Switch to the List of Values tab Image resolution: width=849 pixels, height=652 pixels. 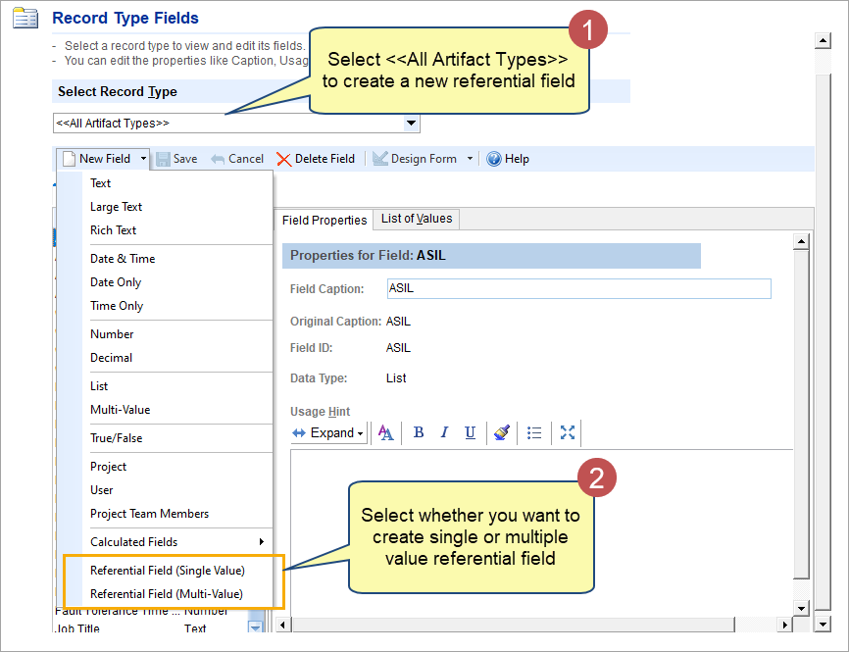tap(417, 219)
